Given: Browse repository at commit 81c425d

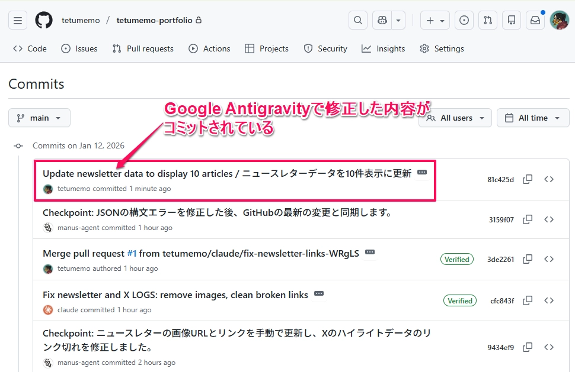Looking at the screenshot, I should pyautogui.click(x=549, y=179).
